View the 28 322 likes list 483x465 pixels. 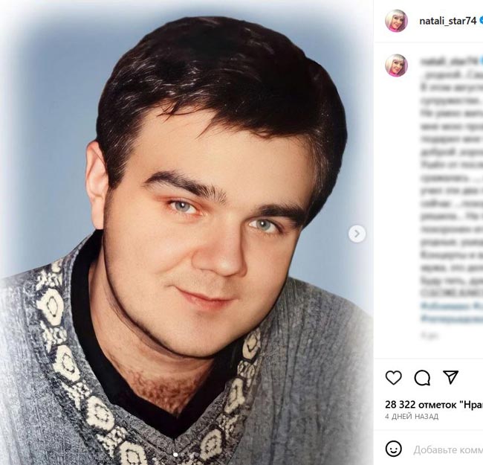[x=434, y=404]
